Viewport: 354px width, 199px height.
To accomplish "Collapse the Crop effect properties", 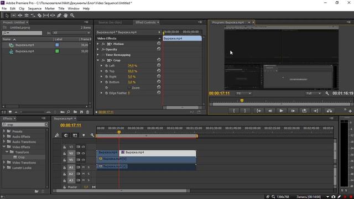I will 98,60.
